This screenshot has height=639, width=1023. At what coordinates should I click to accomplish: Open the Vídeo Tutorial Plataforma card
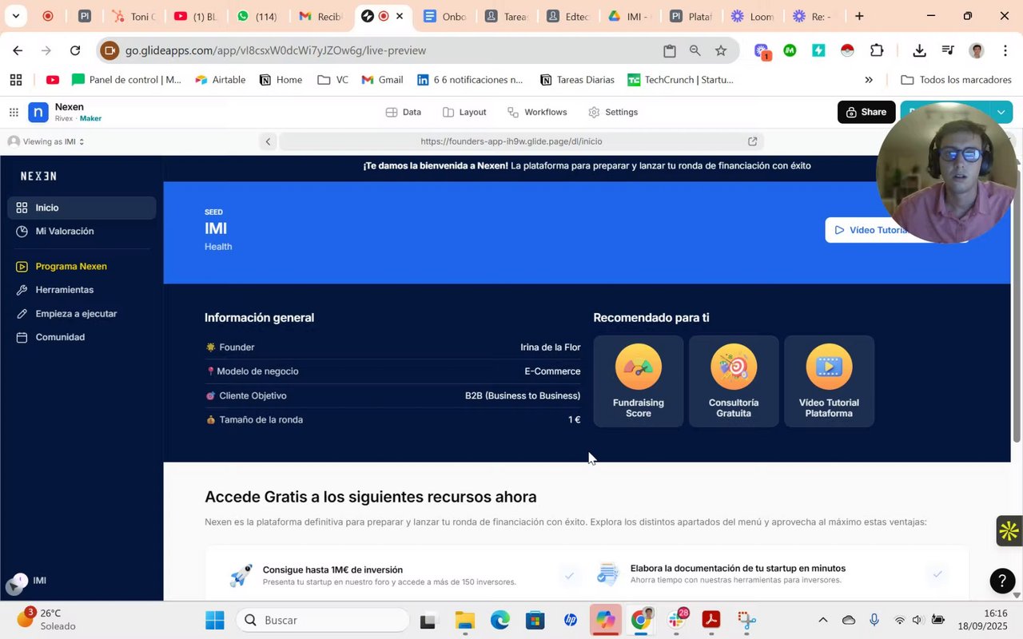click(x=829, y=381)
